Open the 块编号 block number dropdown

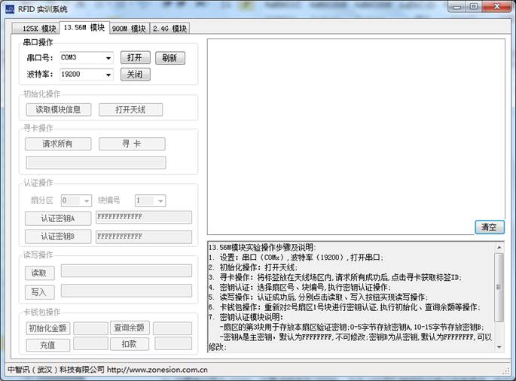160,201
